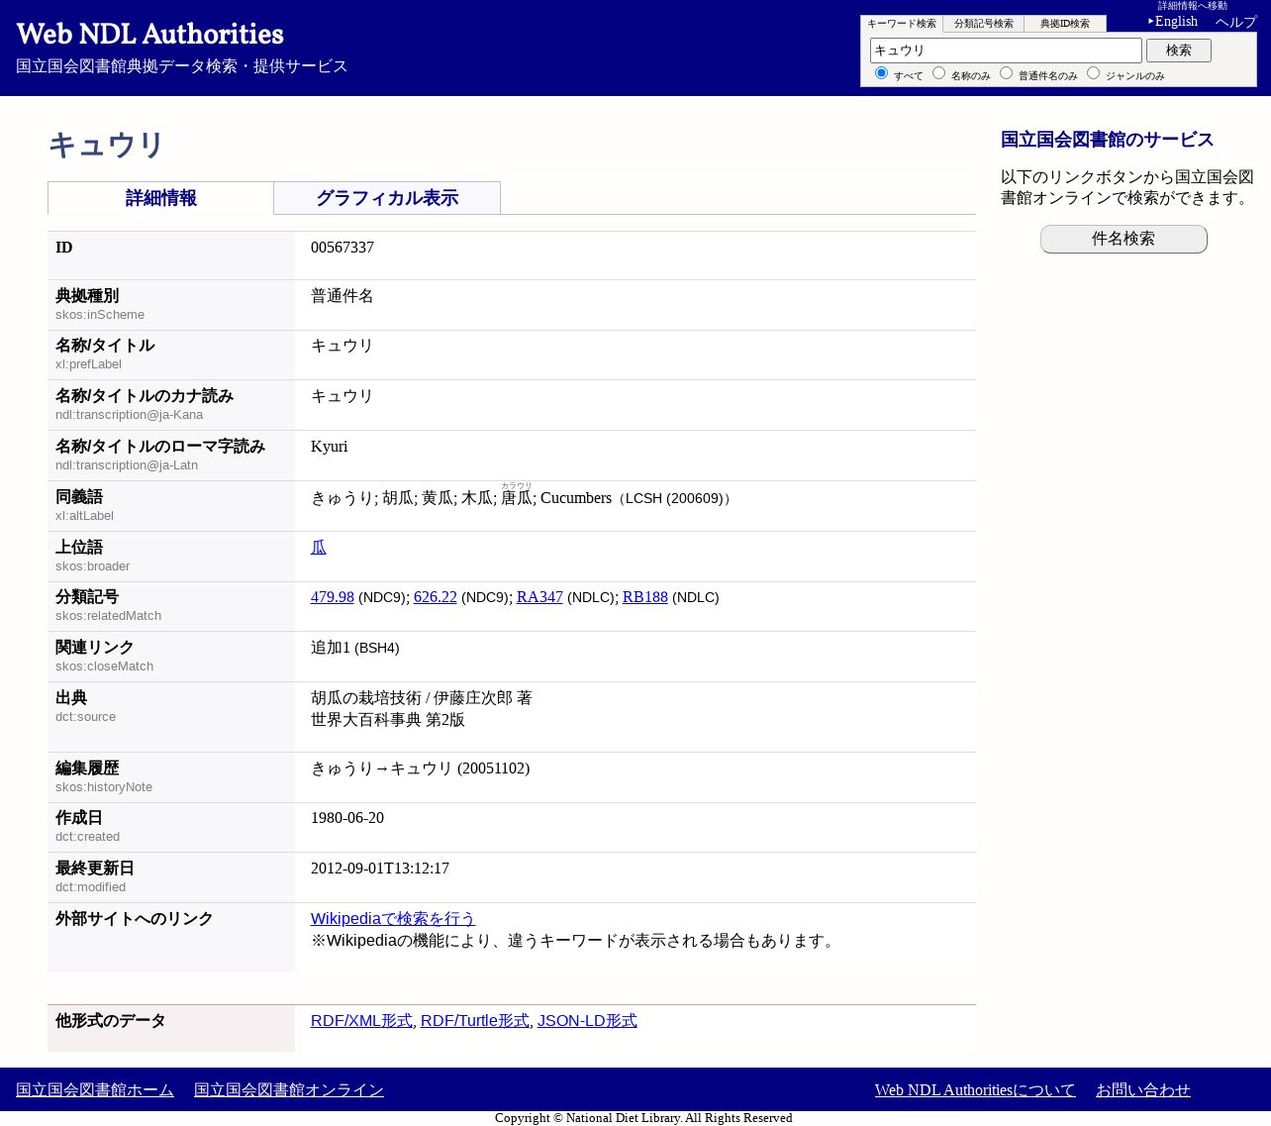Focus the keyword search input field
Viewport: 1271px width, 1126px height.
[1006, 51]
